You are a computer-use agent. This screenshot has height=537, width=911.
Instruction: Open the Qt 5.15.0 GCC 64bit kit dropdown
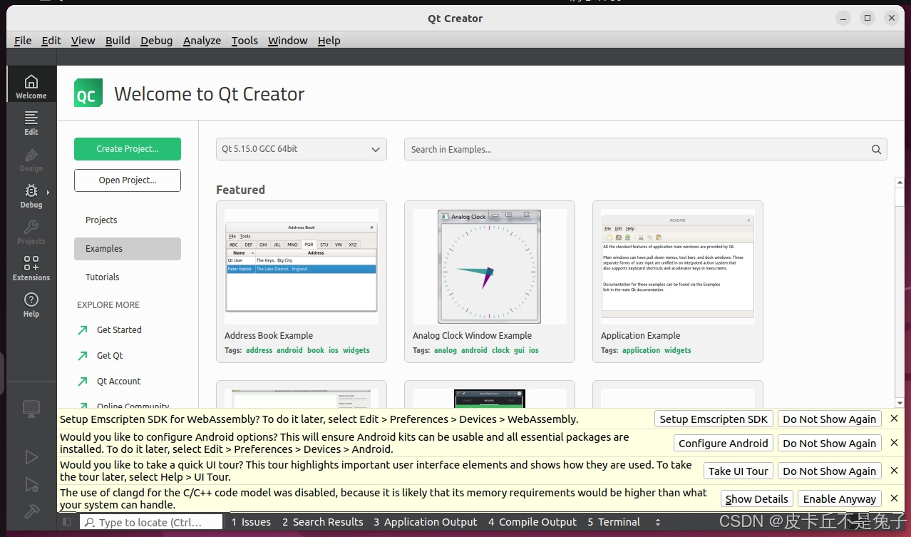coord(301,149)
